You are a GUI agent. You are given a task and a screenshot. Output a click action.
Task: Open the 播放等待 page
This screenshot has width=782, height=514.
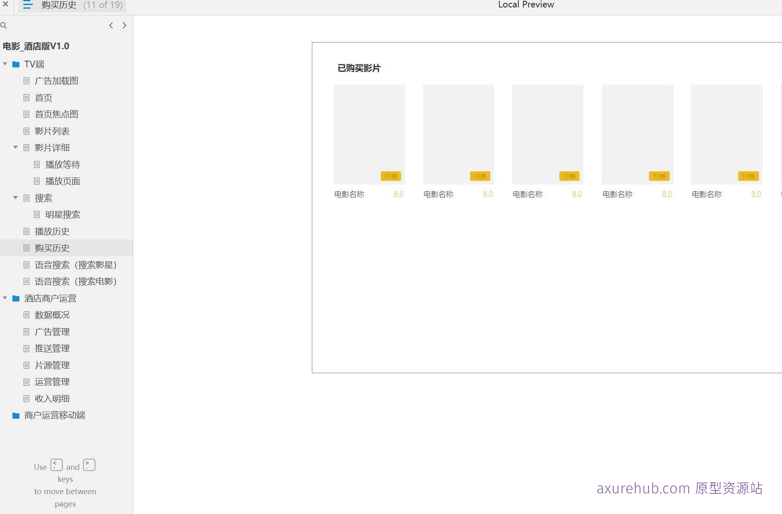pyautogui.click(x=62, y=165)
